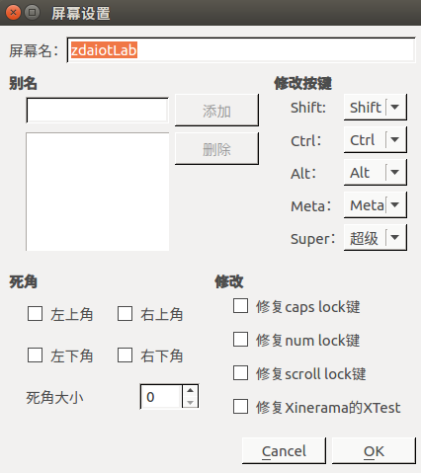Check 修复scroll lock键 option
Screen dimensions: 421x473
pyautogui.click(x=240, y=373)
